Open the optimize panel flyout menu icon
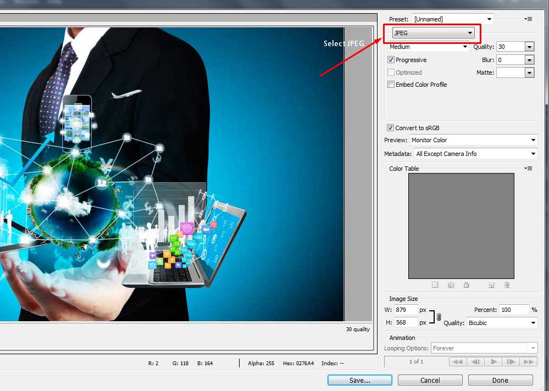This screenshot has height=391, width=549. point(528,19)
